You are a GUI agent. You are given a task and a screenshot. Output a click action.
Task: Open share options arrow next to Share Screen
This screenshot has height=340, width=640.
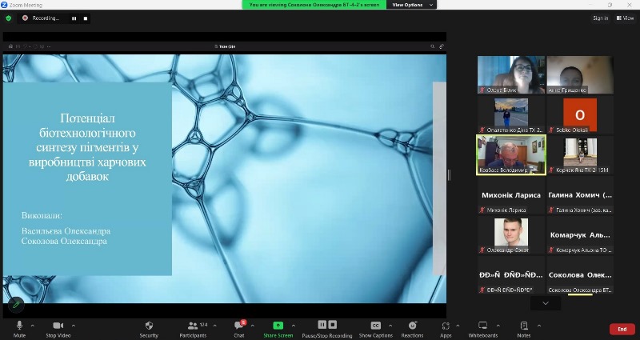[x=293, y=326]
